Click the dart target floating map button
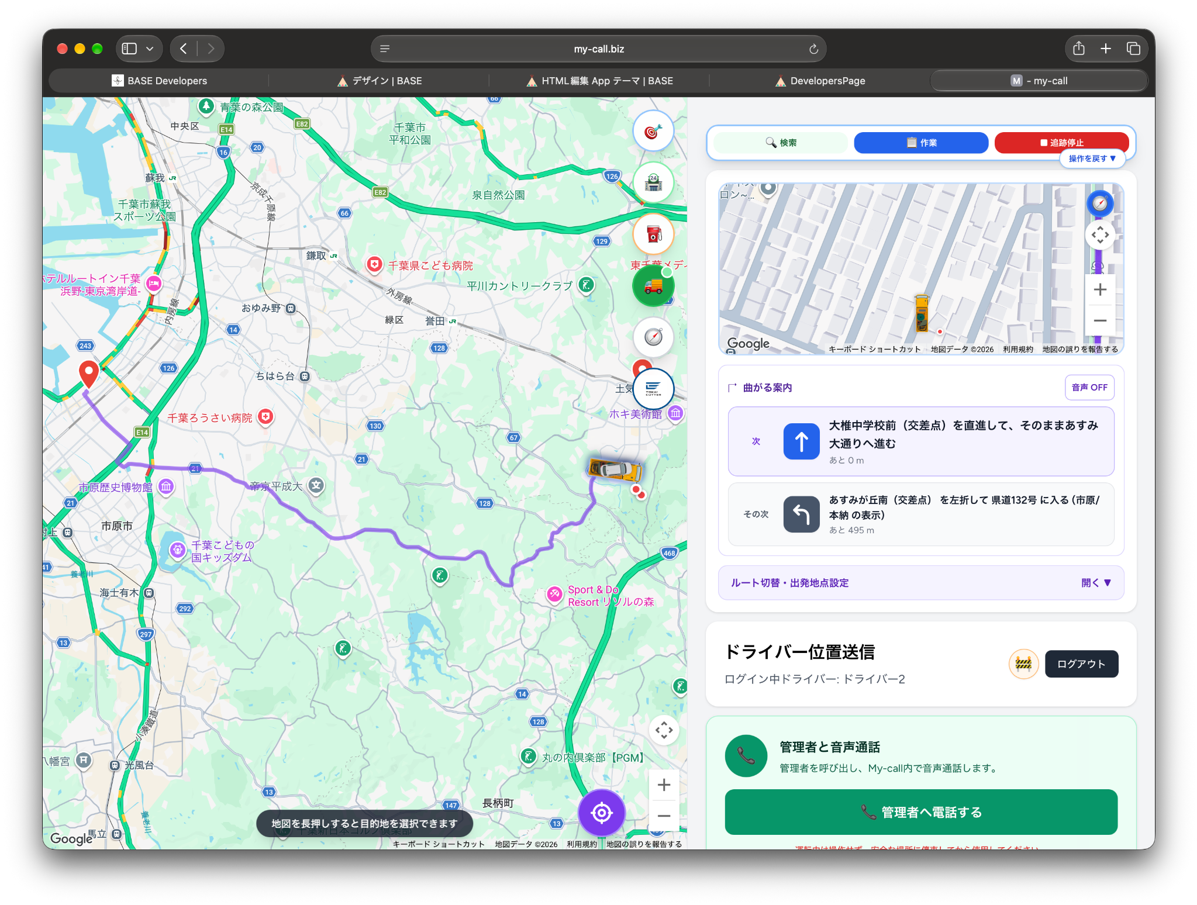The height and width of the screenshot is (905, 1197). pos(653,132)
